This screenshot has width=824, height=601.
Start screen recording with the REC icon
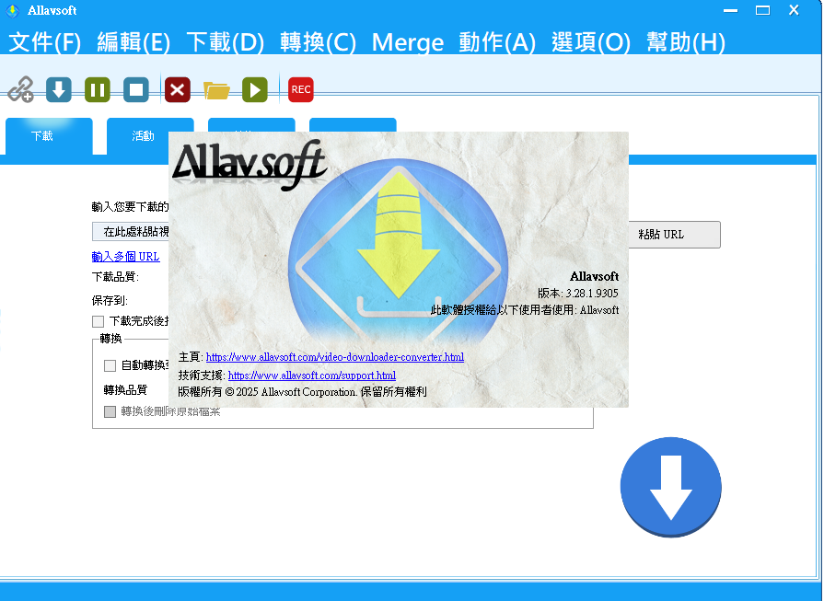click(300, 90)
